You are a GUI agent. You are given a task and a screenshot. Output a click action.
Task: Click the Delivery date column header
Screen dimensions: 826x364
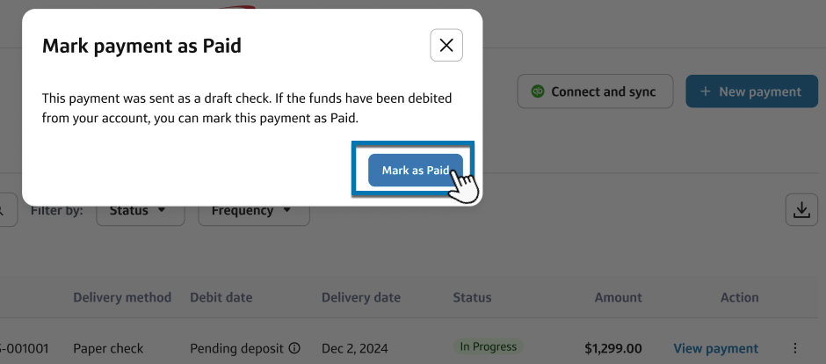click(x=361, y=297)
